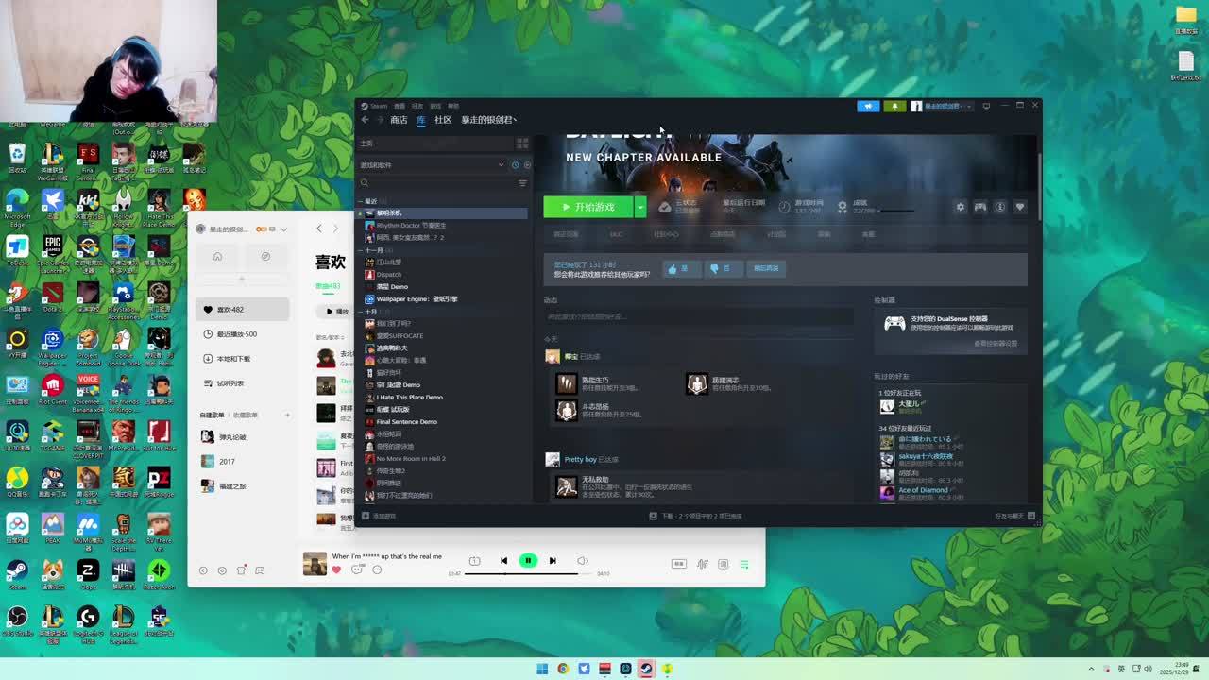1209x680 pixels.
Task: Switch to the 商店 tab in Steam
Action: coord(399,120)
